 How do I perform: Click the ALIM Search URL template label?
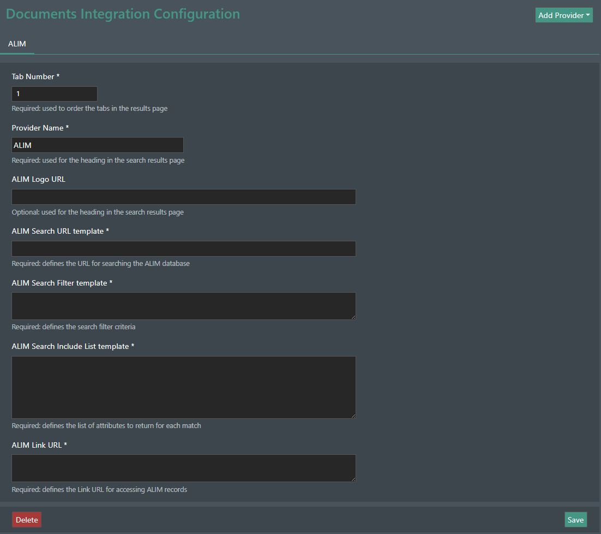click(x=60, y=230)
